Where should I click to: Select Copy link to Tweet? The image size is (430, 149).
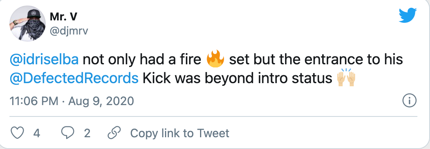coord(180,133)
